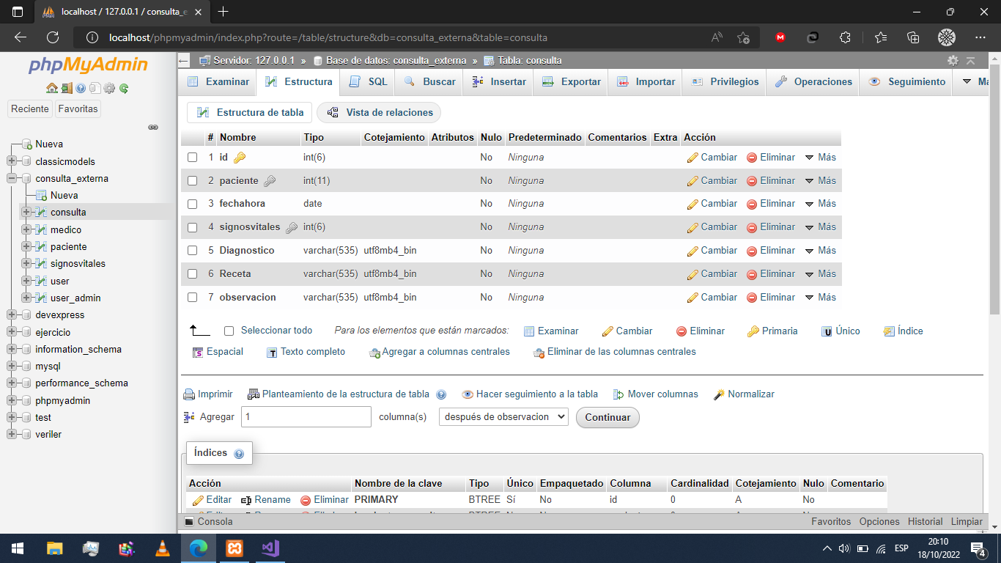Click the phpMyAdmin home icon
Screen dimensions: 1001x563
pyautogui.click(x=51, y=88)
